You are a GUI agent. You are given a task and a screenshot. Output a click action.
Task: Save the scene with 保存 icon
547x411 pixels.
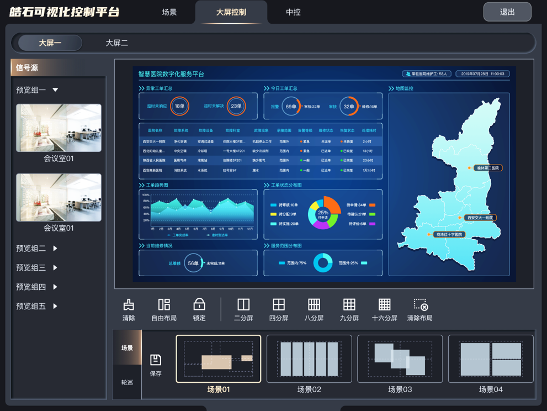[156, 360]
